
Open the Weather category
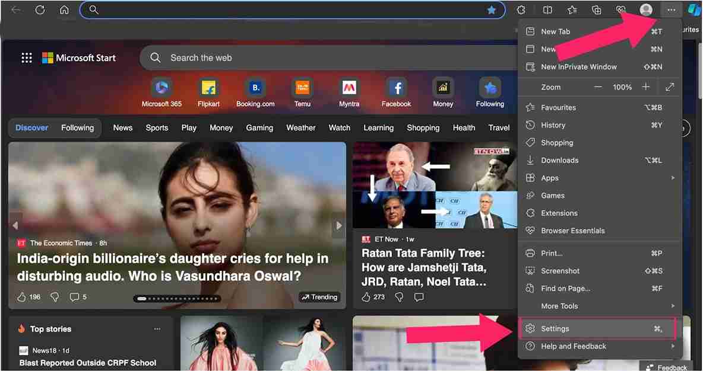[x=301, y=127]
